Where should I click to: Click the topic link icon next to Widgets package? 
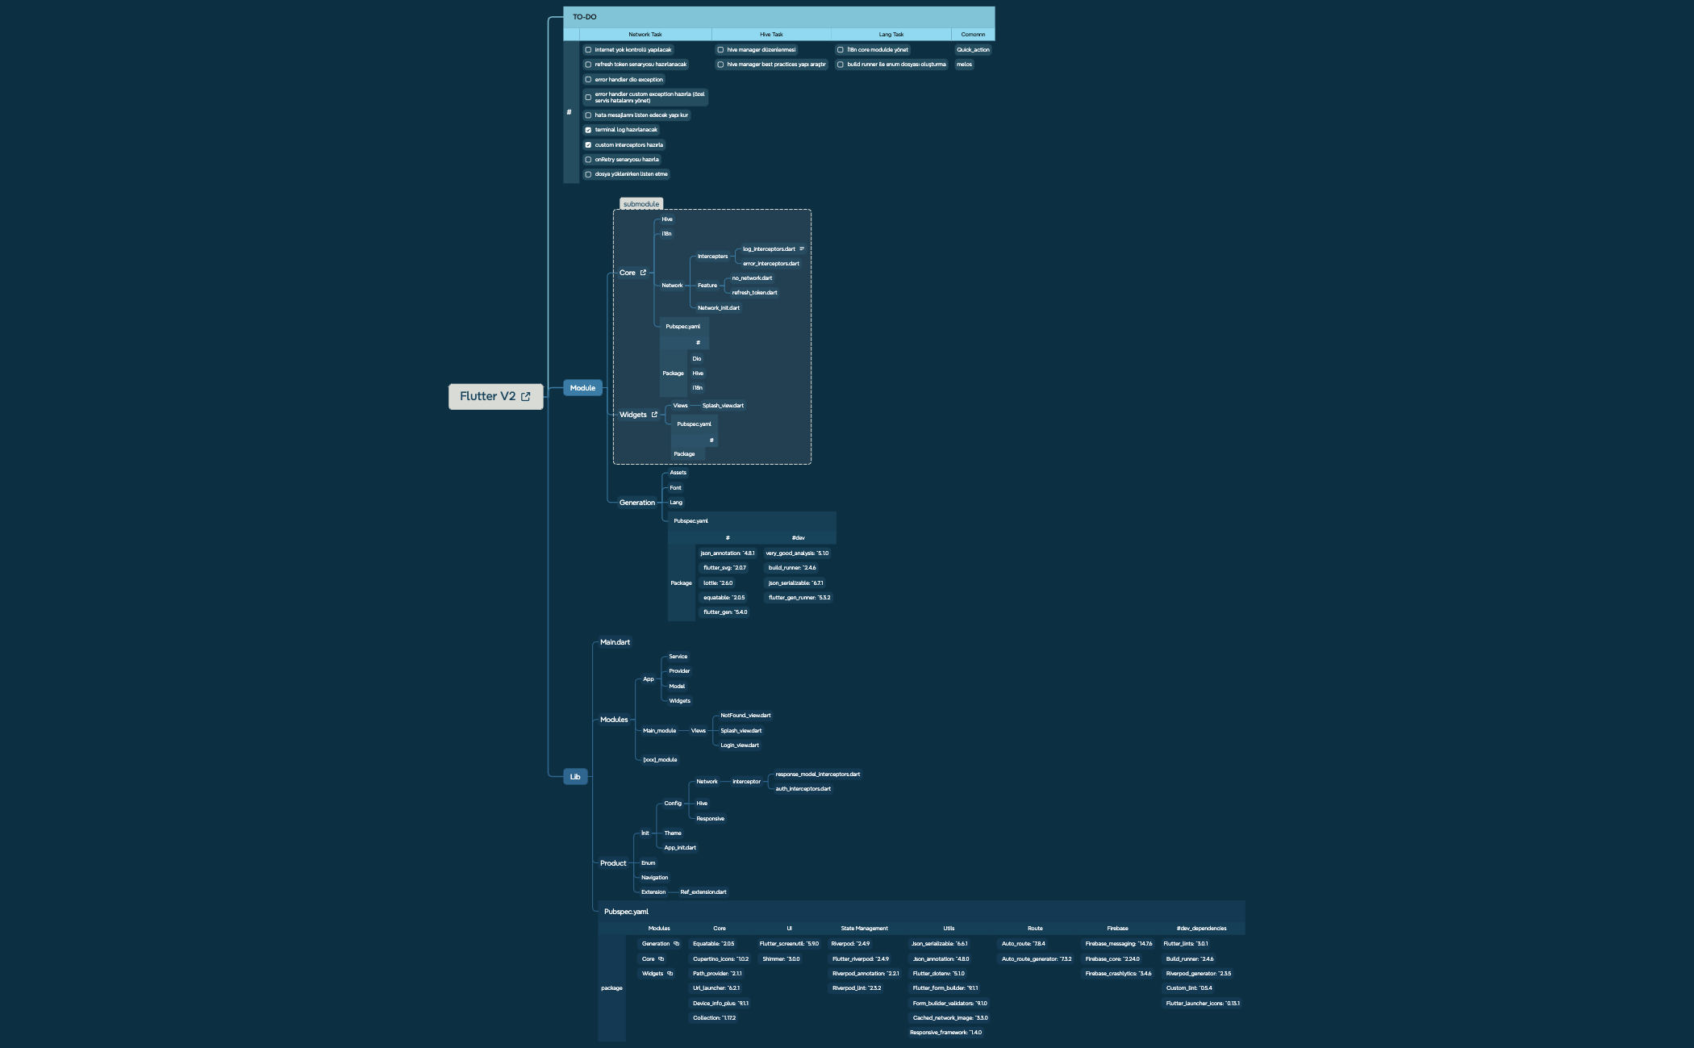point(670,973)
